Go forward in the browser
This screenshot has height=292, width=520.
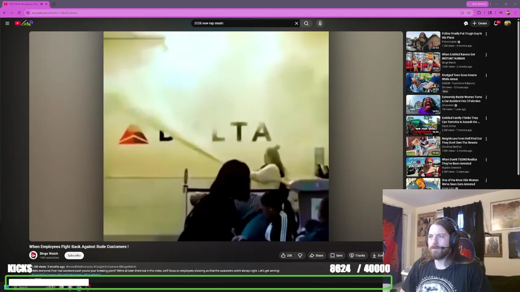tap(12, 13)
